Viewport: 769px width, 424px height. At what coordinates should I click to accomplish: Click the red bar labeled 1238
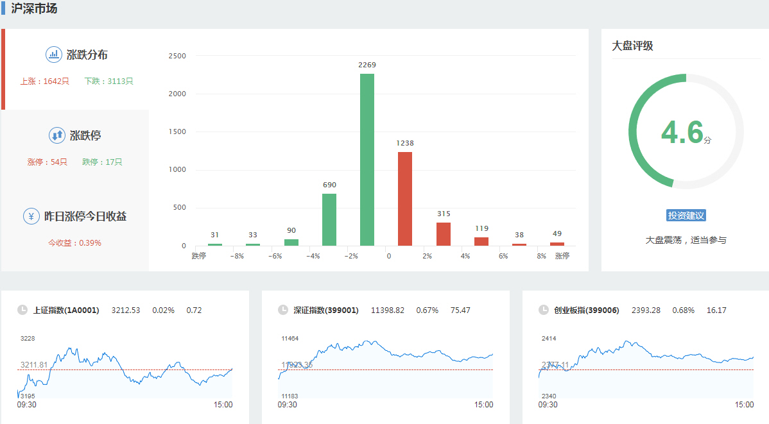405,199
